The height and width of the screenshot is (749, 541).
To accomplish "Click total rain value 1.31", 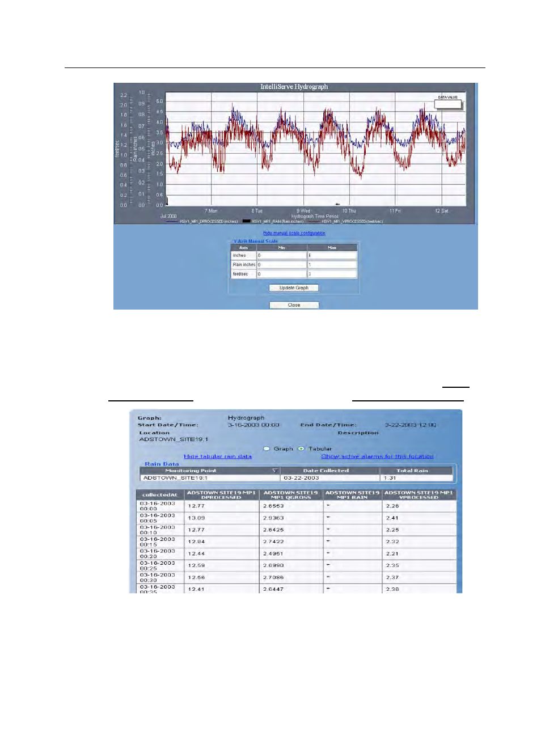I will click(390, 478).
